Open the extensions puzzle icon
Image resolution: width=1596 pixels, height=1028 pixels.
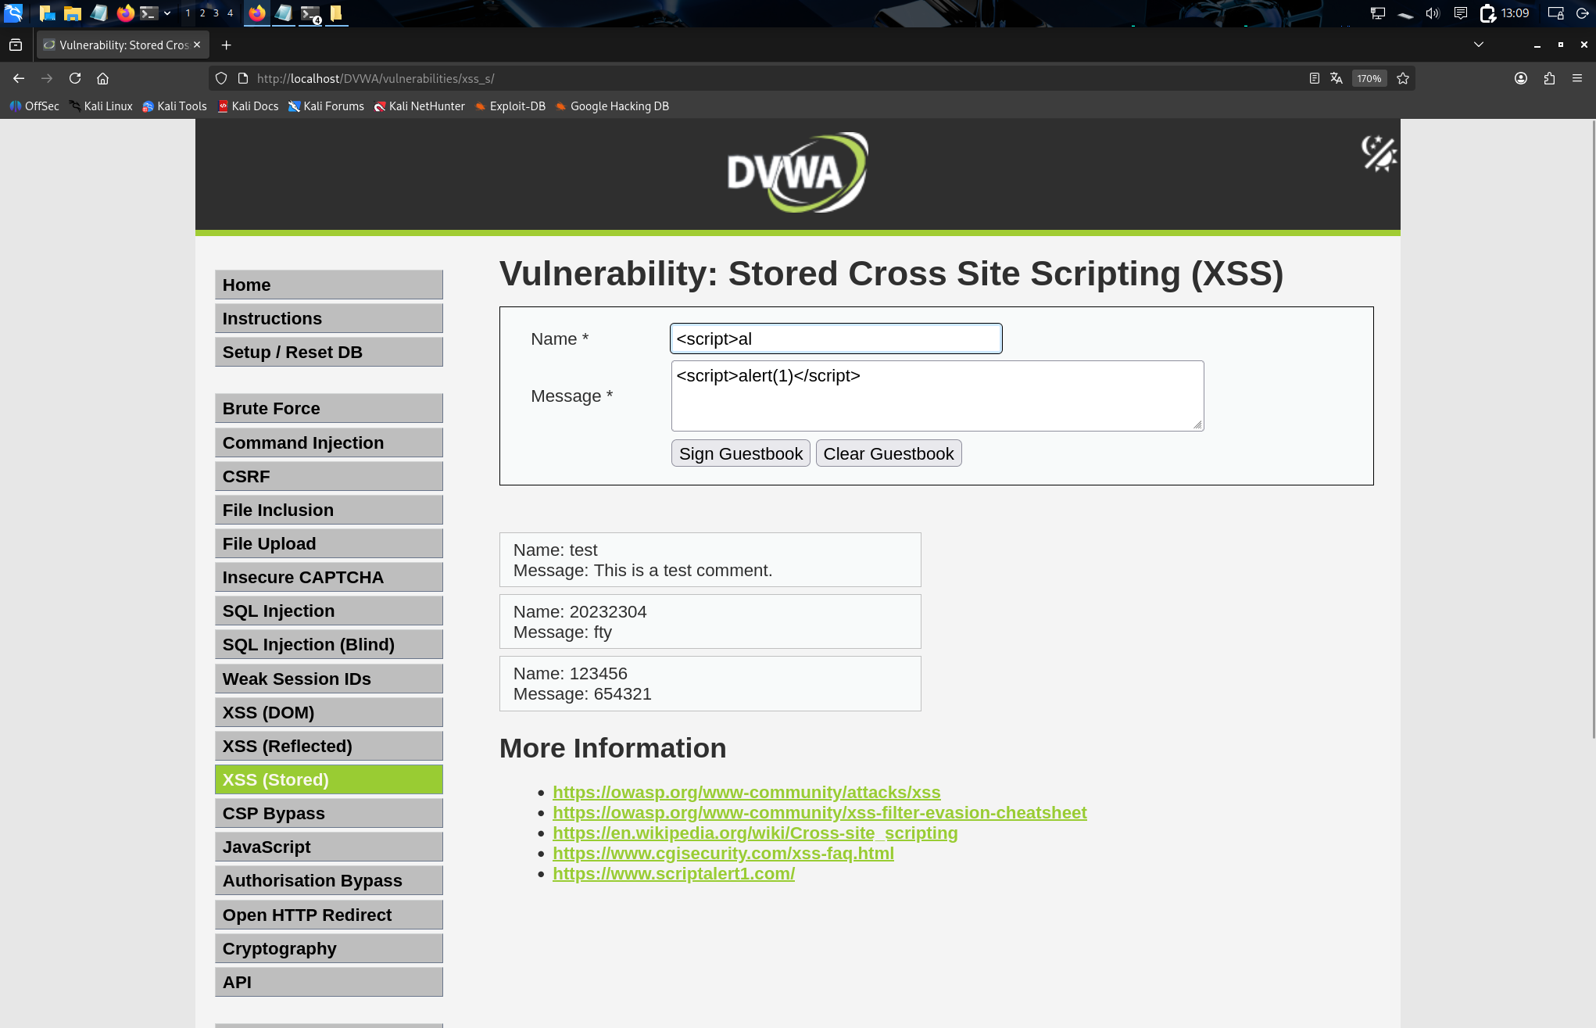point(1549,78)
